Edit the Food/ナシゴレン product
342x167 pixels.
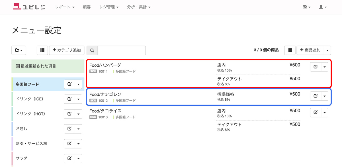click(x=316, y=96)
